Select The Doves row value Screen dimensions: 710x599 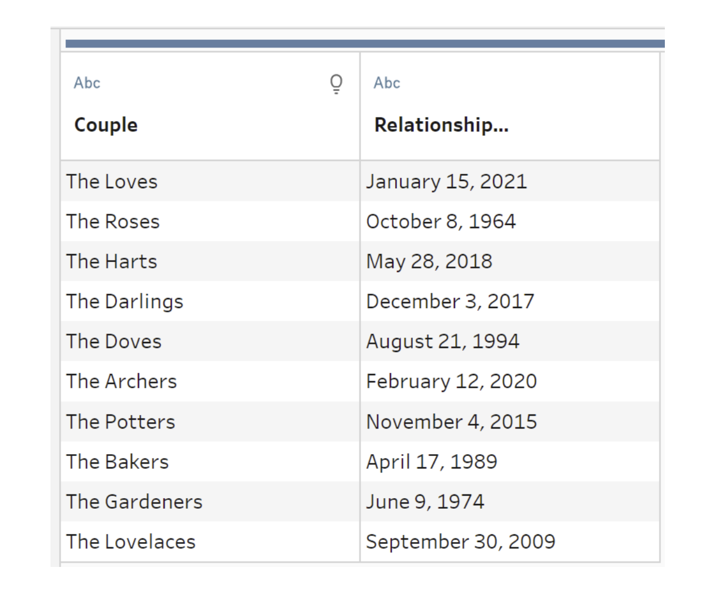(x=114, y=341)
